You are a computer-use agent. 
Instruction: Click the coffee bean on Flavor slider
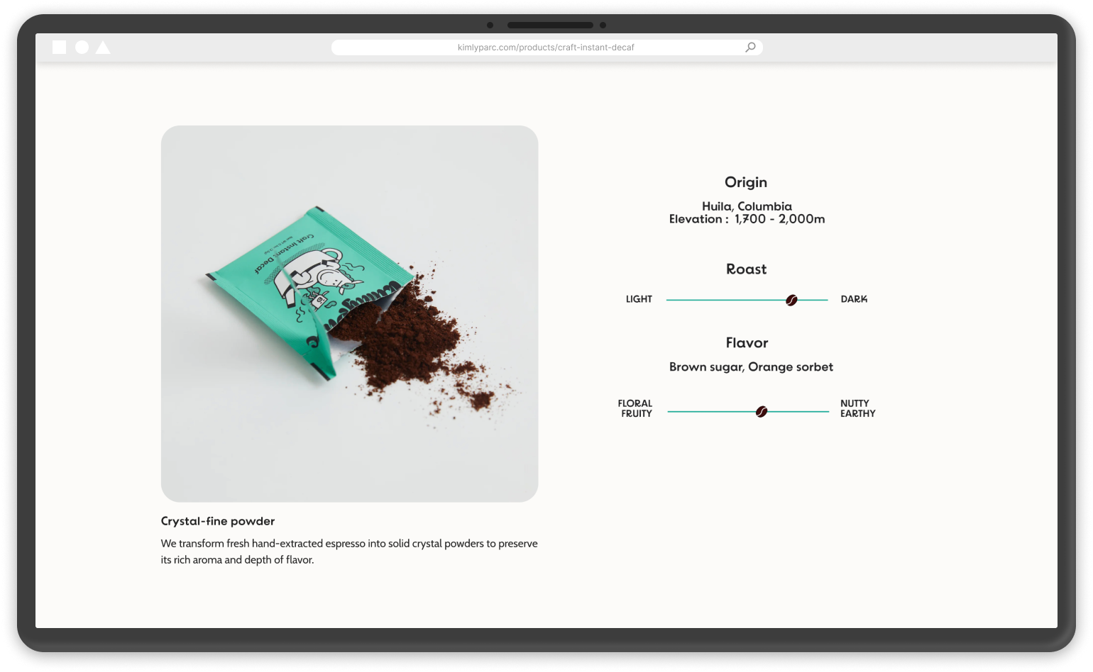pyautogui.click(x=762, y=412)
